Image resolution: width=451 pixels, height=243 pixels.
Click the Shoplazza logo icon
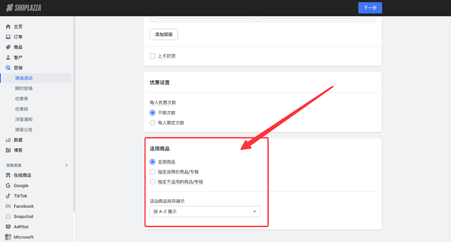10,8
